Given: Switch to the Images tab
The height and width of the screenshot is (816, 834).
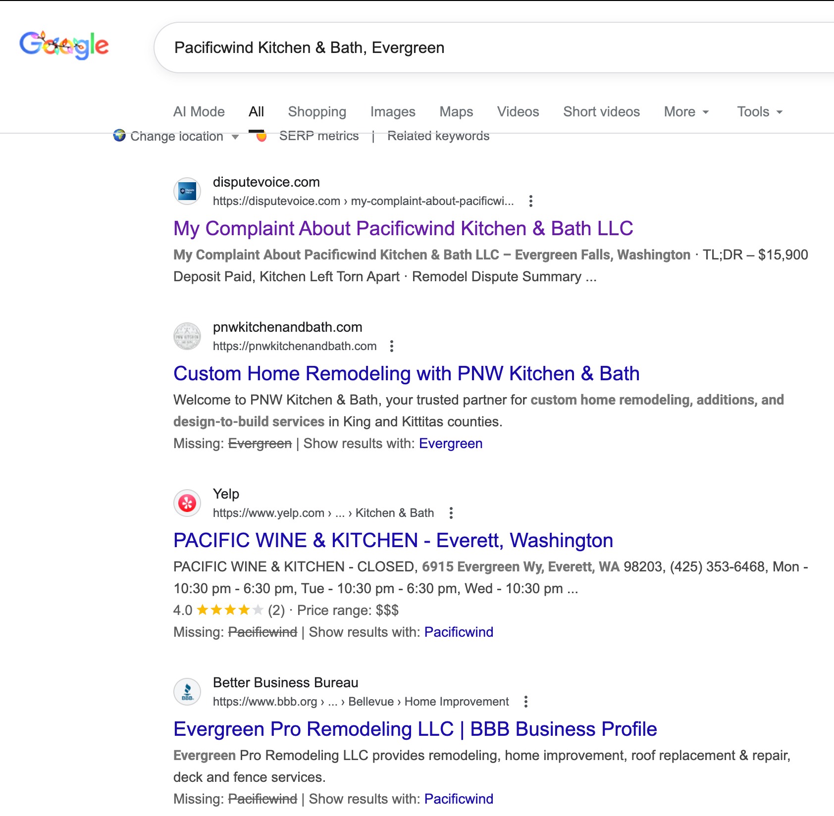Looking at the screenshot, I should 392,112.
